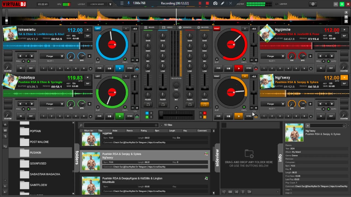Open the 4 DECK MIXER layout dropdown
Screen dimensions: 351x197
click(110, 4)
